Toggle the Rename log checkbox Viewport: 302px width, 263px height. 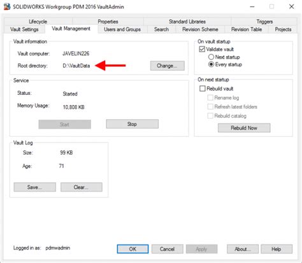click(210, 97)
